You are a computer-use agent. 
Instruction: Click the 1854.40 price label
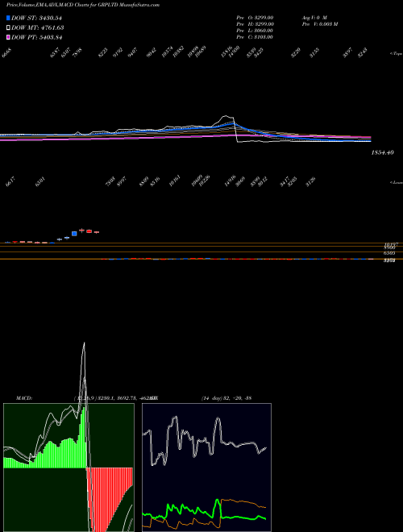(382, 152)
